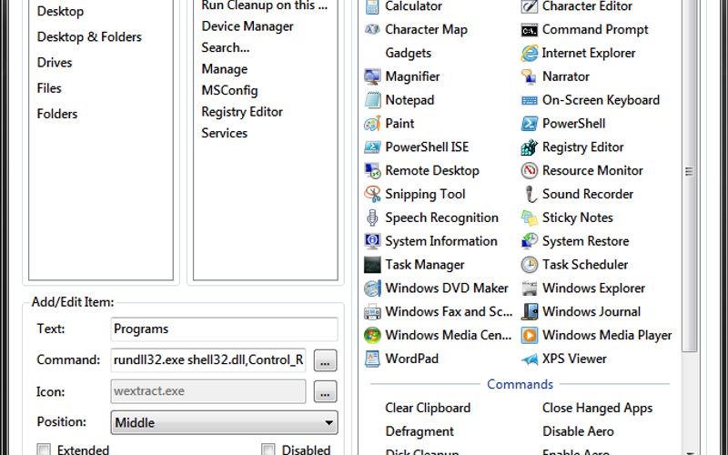The width and height of the screenshot is (728, 455).
Task: Pick the Disable Aero command
Action: (578, 431)
